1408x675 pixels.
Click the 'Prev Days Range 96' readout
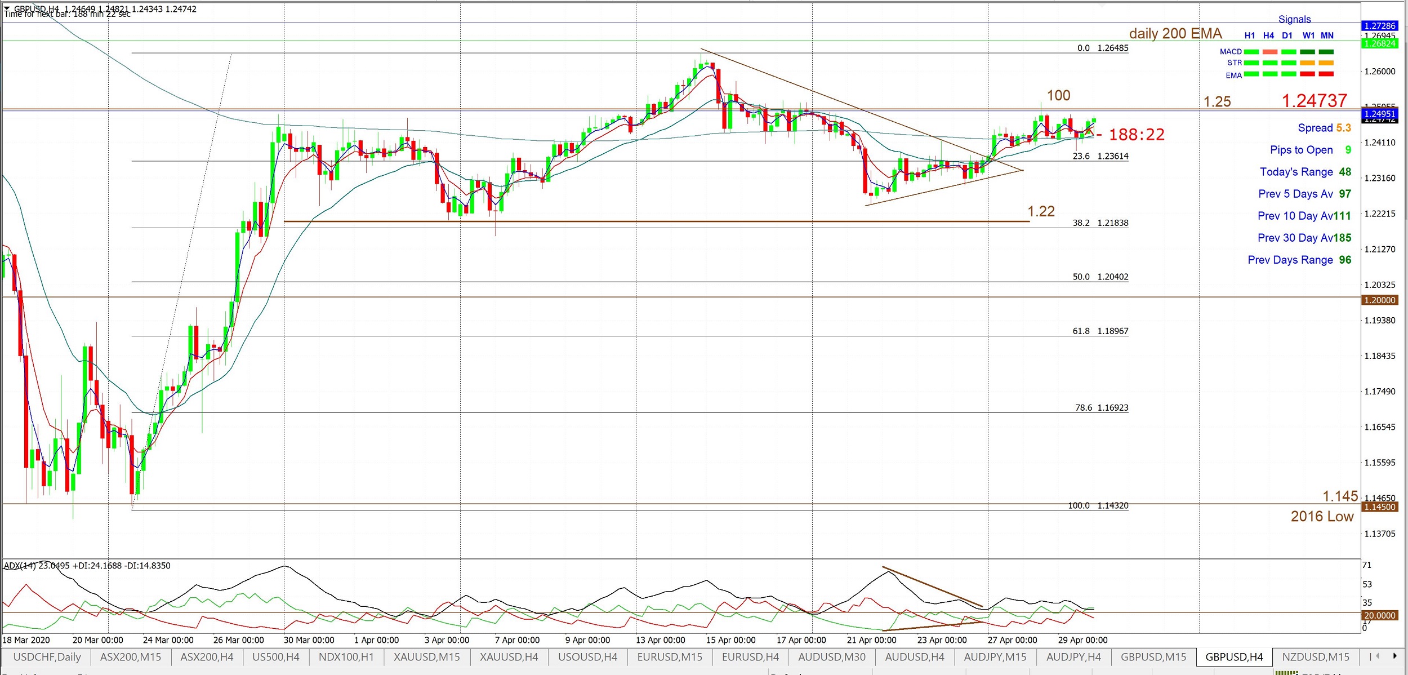tap(1299, 260)
